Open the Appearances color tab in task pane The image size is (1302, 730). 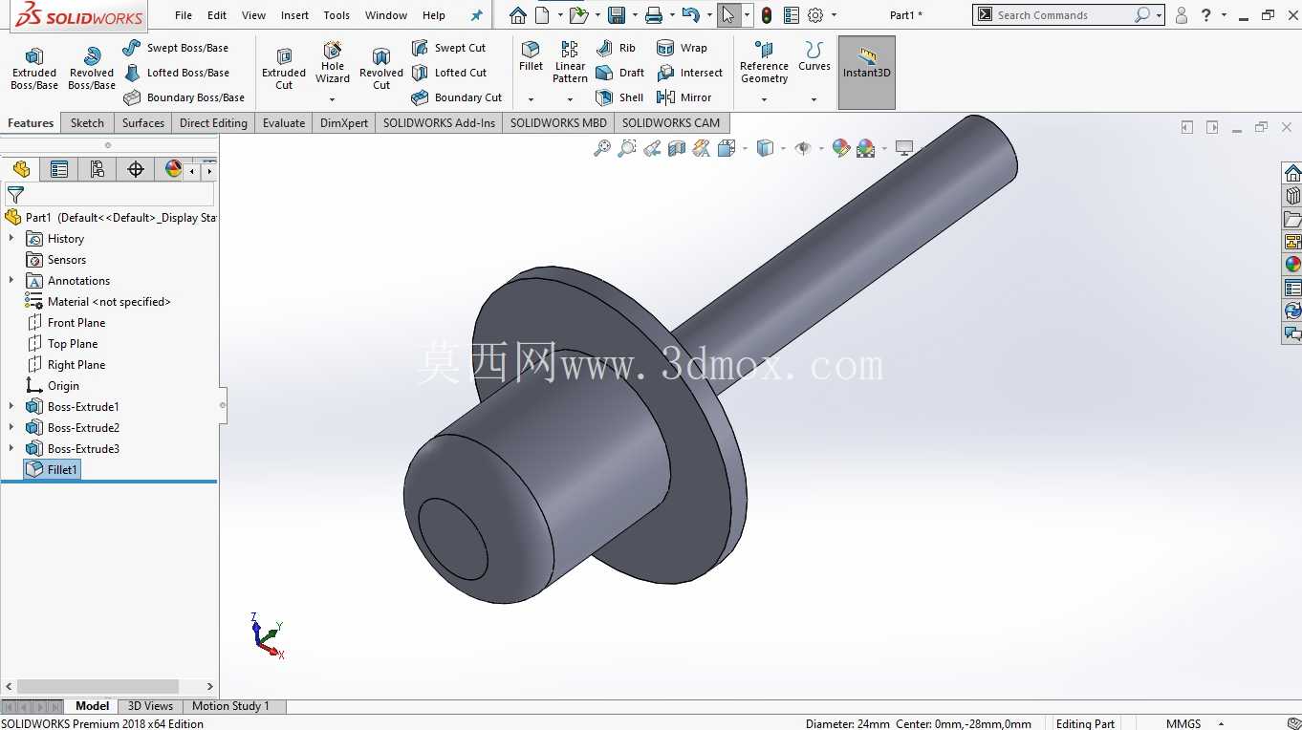pyautogui.click(x=1292, y=265)
